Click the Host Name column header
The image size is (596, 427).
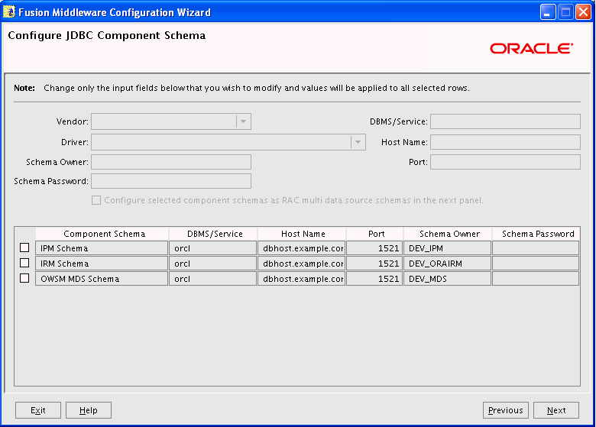coord(302,234)
